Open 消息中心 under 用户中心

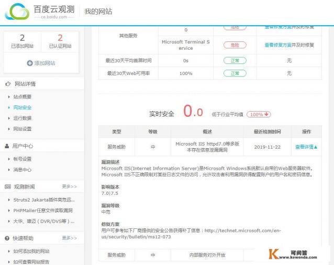[23, 170]
